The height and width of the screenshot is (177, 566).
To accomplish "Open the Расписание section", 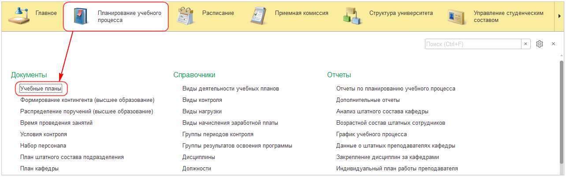I will click(206, 16).
